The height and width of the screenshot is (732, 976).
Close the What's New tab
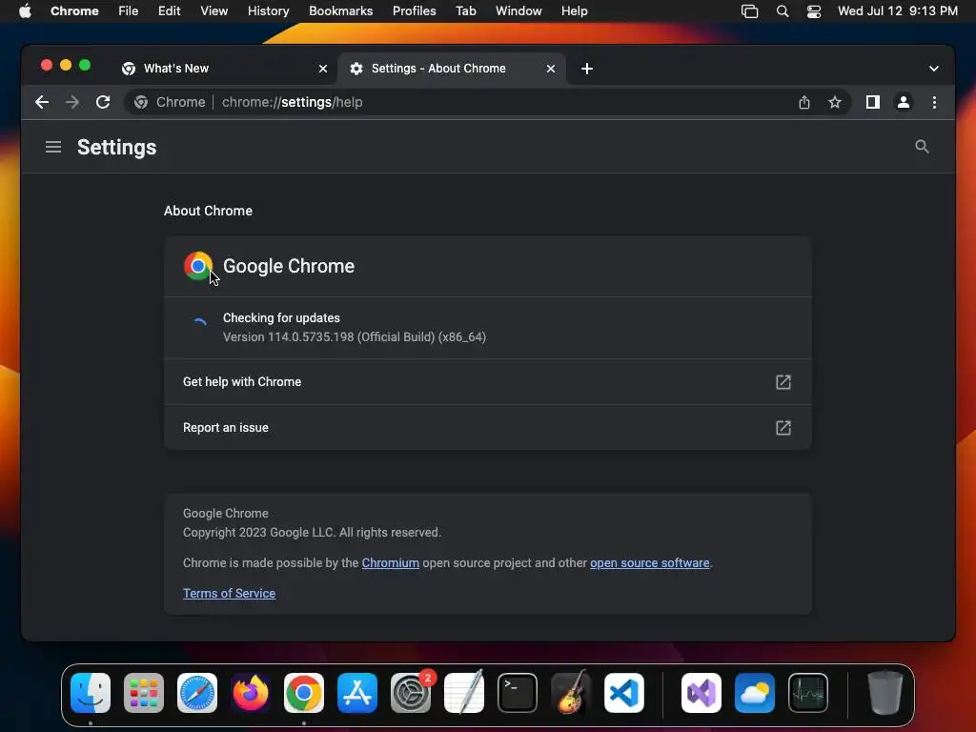(323, 69)
